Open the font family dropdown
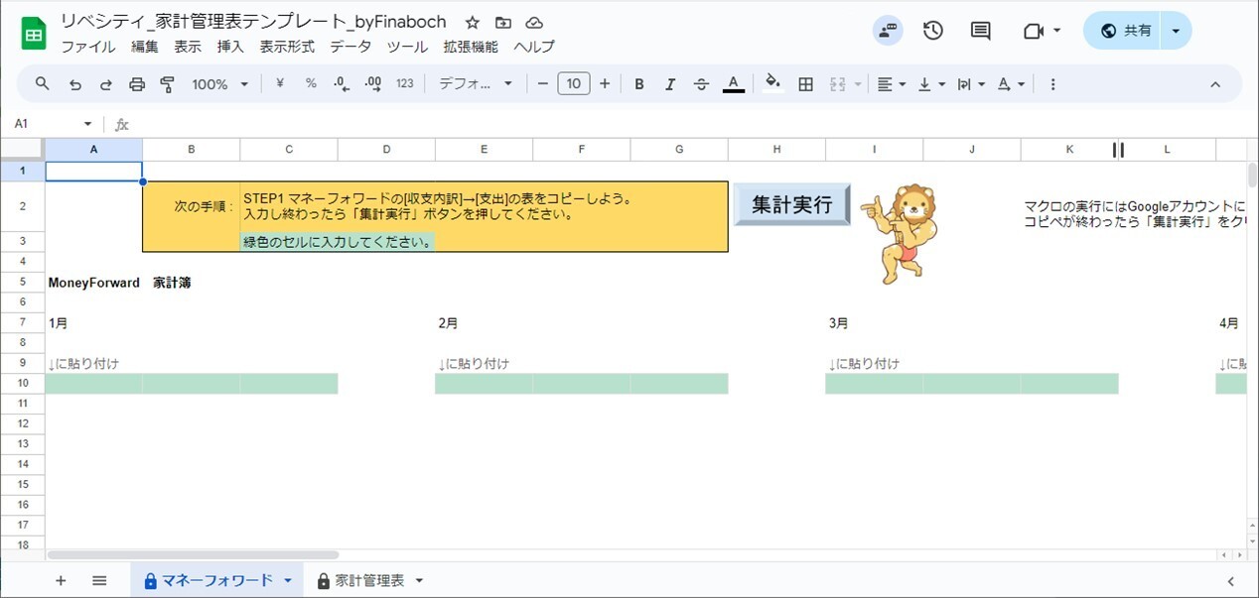Image resolution: width=1259 pixels, height=598 pixels. click(x=476, y=84)
